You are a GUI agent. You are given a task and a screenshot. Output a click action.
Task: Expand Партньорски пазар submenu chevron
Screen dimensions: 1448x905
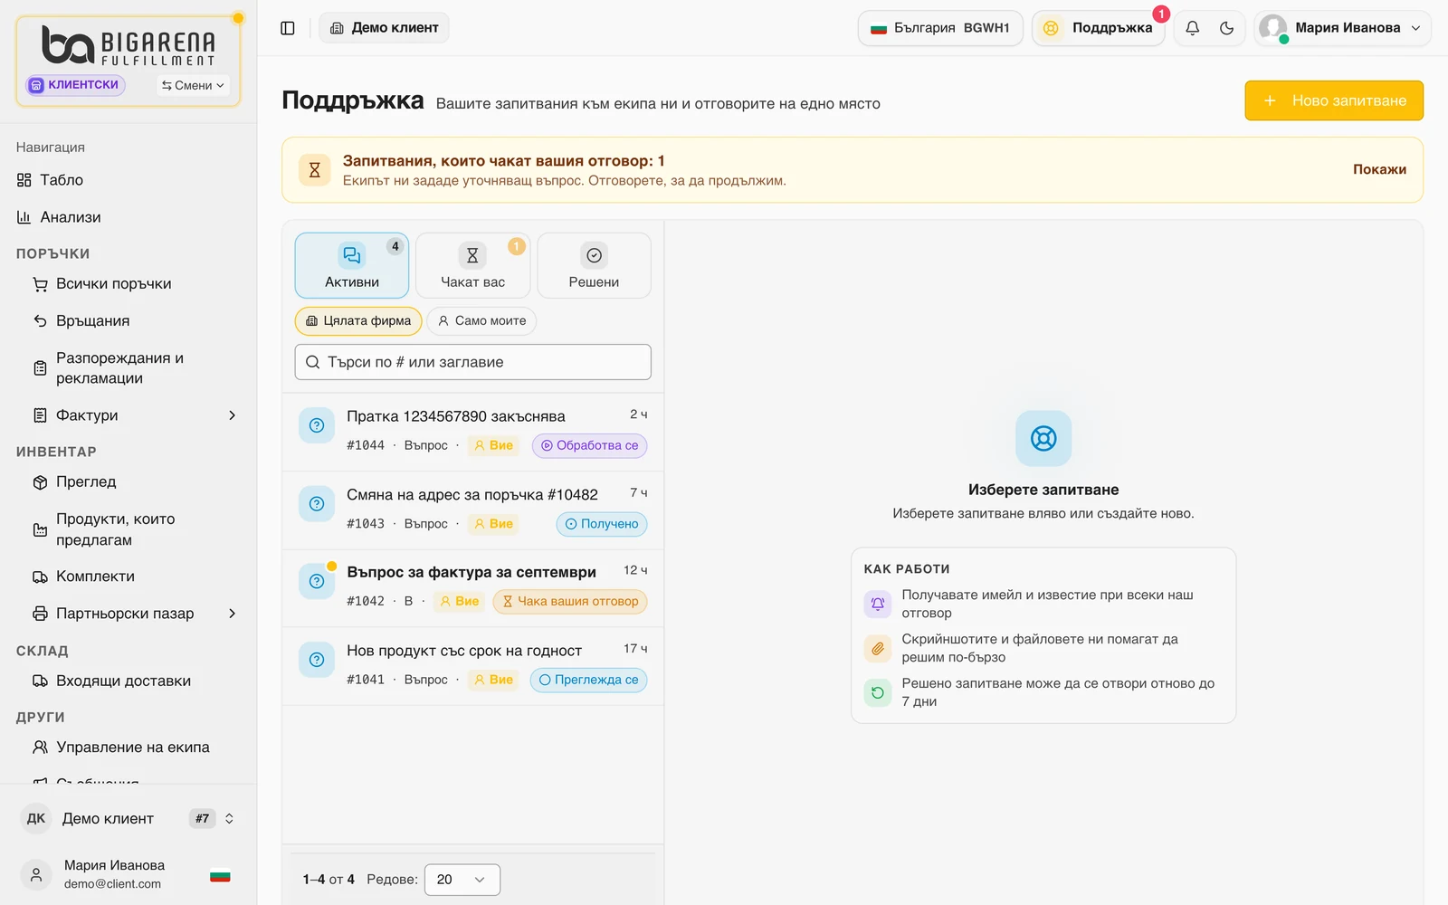(x=233, y=614)
